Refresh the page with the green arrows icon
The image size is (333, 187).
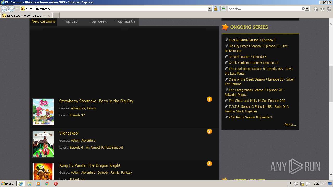pos(223,9)
